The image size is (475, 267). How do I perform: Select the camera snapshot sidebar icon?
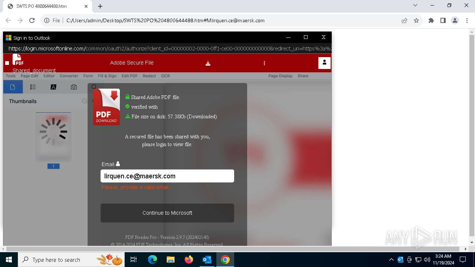coord(74,87)
